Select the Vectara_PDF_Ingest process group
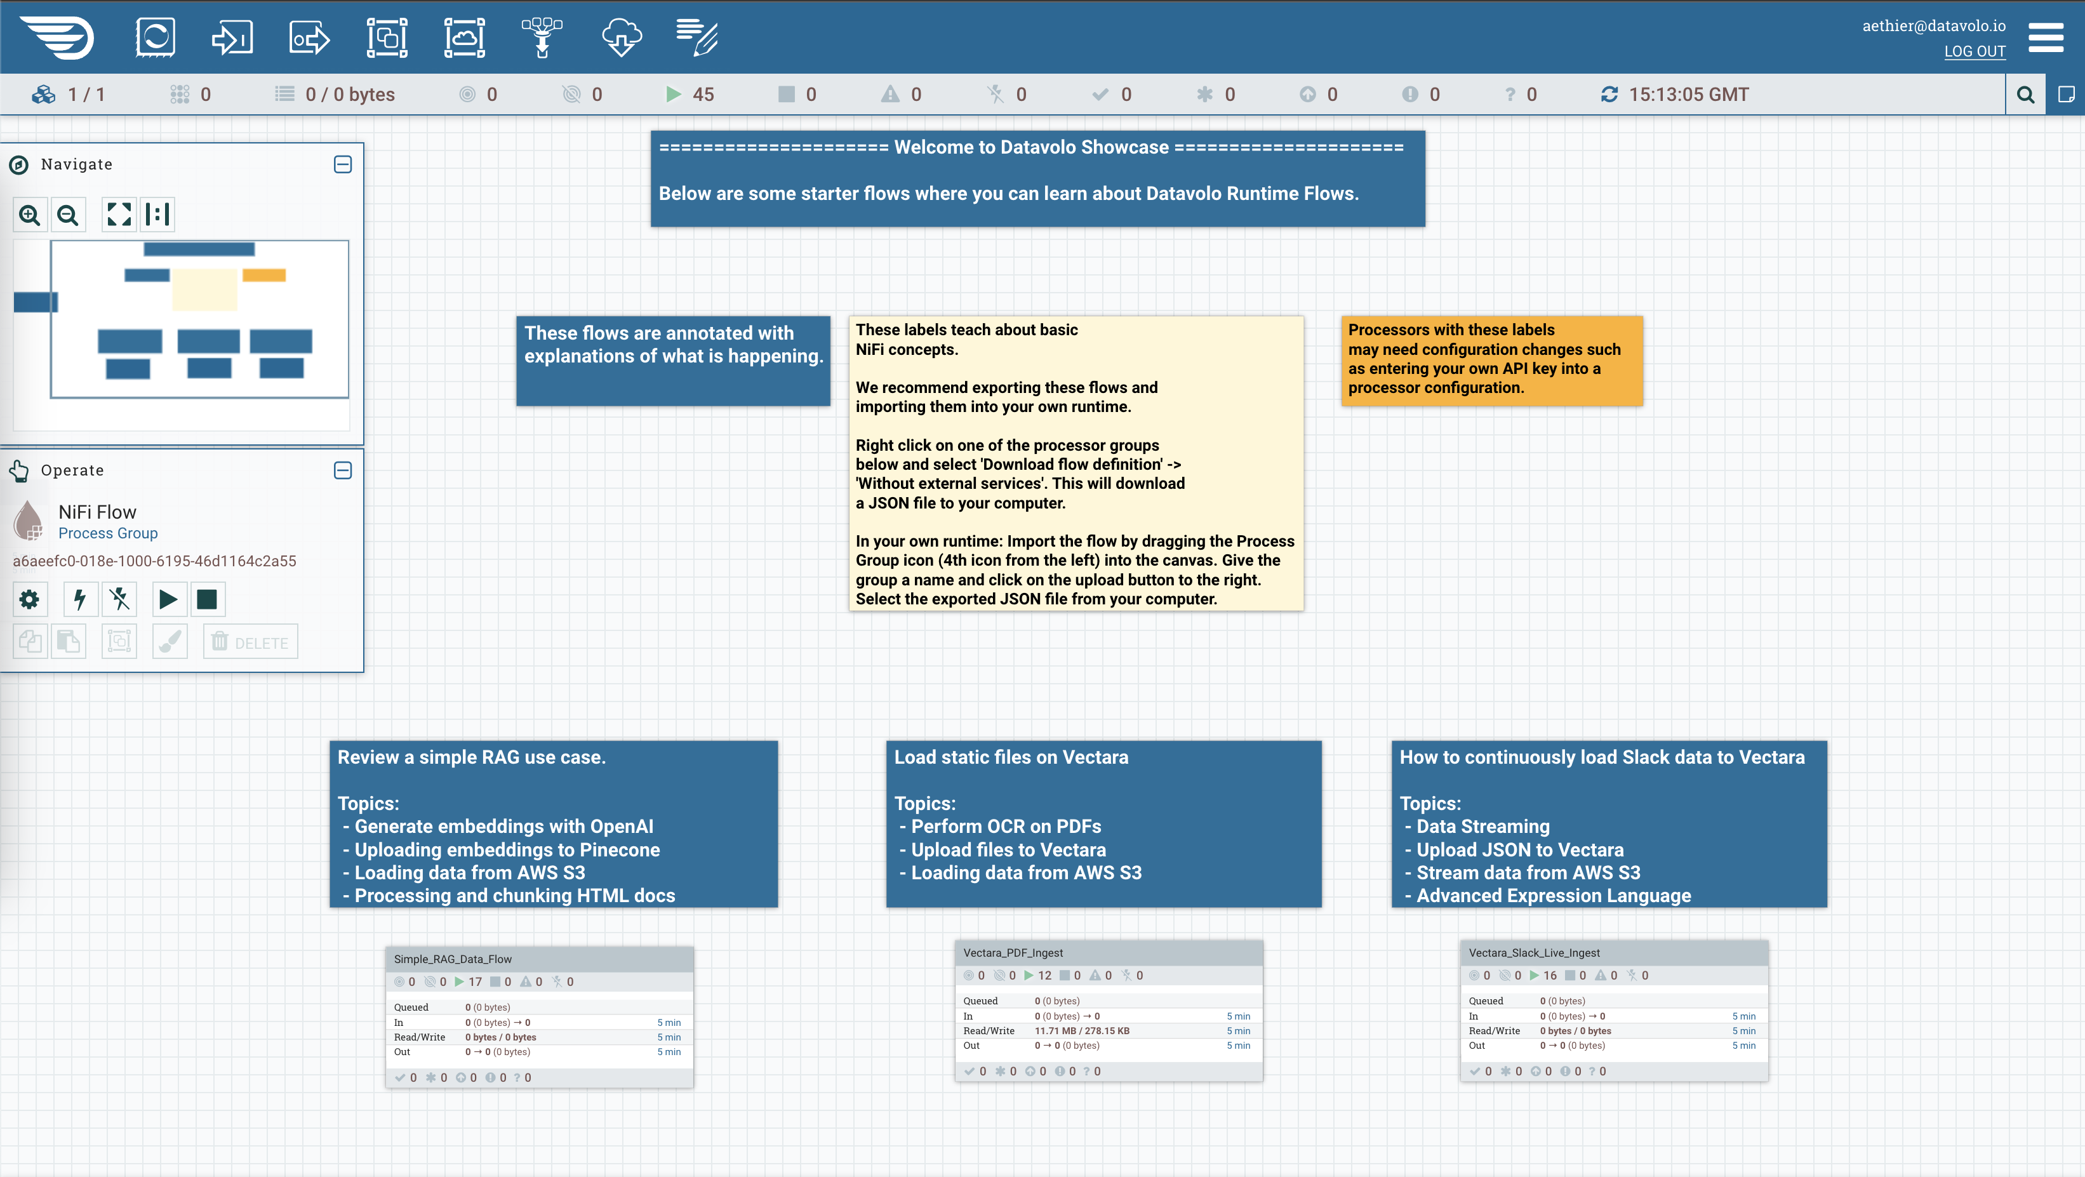Viewport: 2085px width, 1177px height. click(1108, 1010)
